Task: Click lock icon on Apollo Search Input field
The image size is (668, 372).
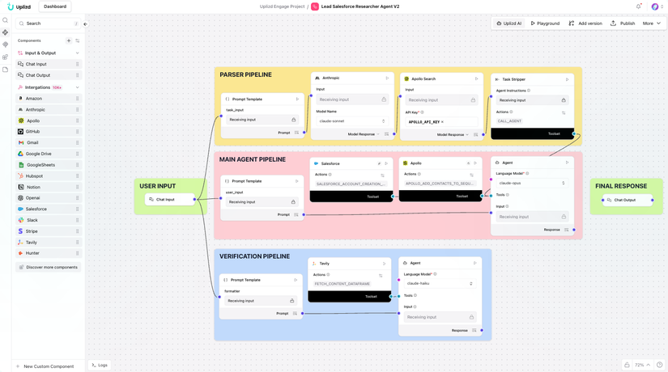Action: tap(473, 100)
